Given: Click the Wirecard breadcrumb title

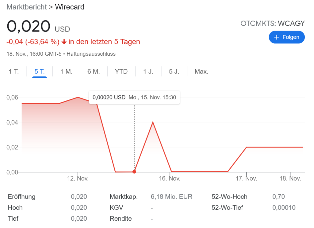Looking at the screenshot, I should pyautogui.click(x=70, y=7).
